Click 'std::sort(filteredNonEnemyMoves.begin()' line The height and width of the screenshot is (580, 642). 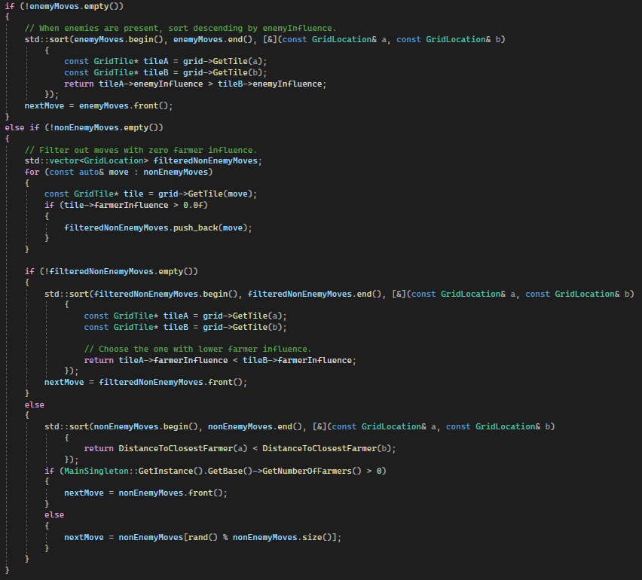click(339, 294)
